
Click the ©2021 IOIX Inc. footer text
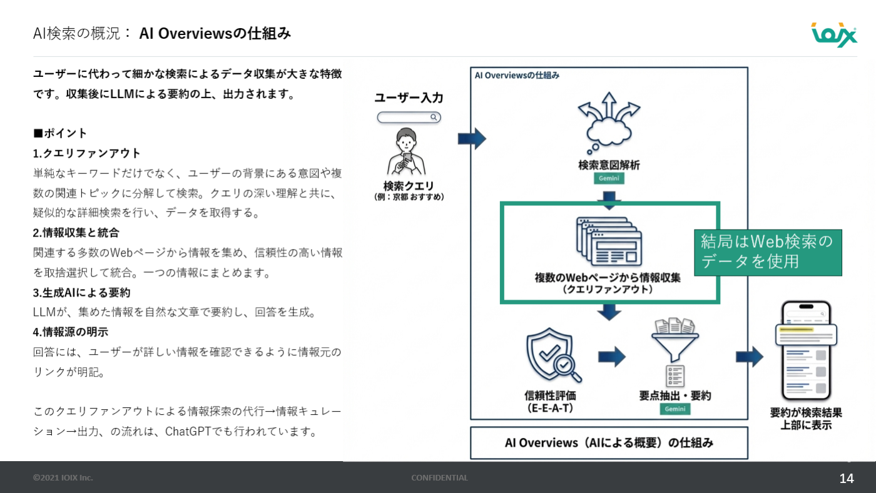click(x=63, y=478)
